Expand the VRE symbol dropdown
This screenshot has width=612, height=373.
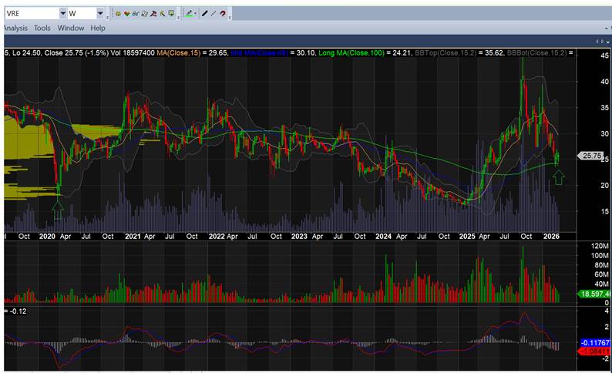click(x=61, y=14)
